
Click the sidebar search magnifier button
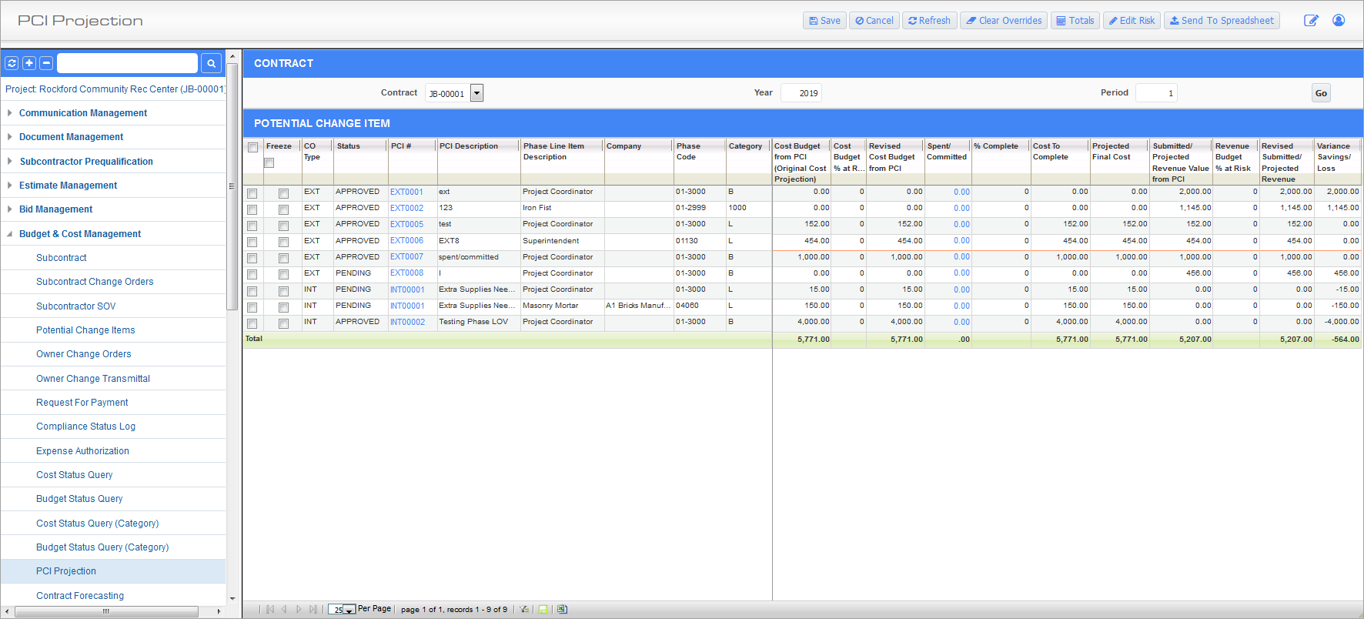[211, 63]
